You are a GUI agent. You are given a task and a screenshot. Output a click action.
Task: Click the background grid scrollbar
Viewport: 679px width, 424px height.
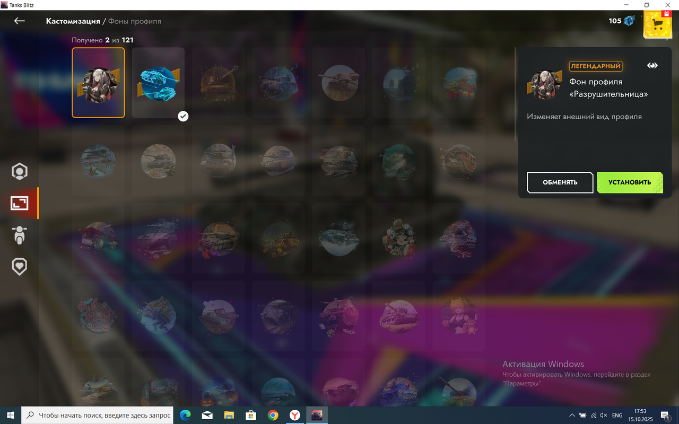coord(516,93)
